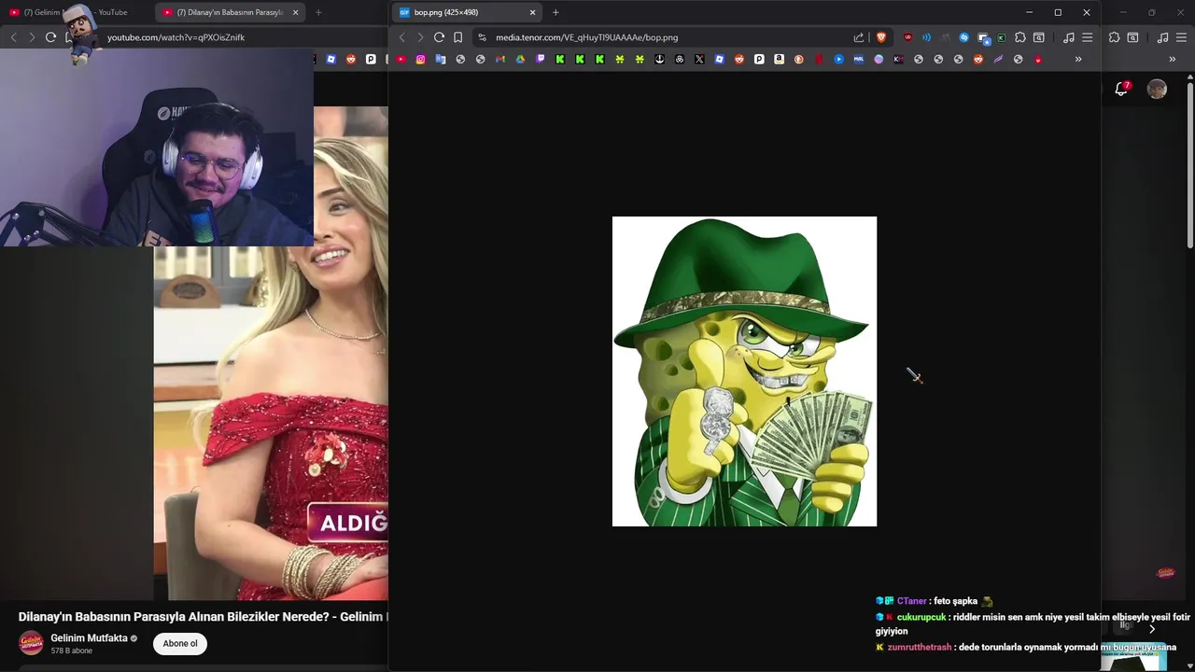Screen dimensions: 1195x672
Task: Open the Gmail bookmark
Action: (500, 59)
